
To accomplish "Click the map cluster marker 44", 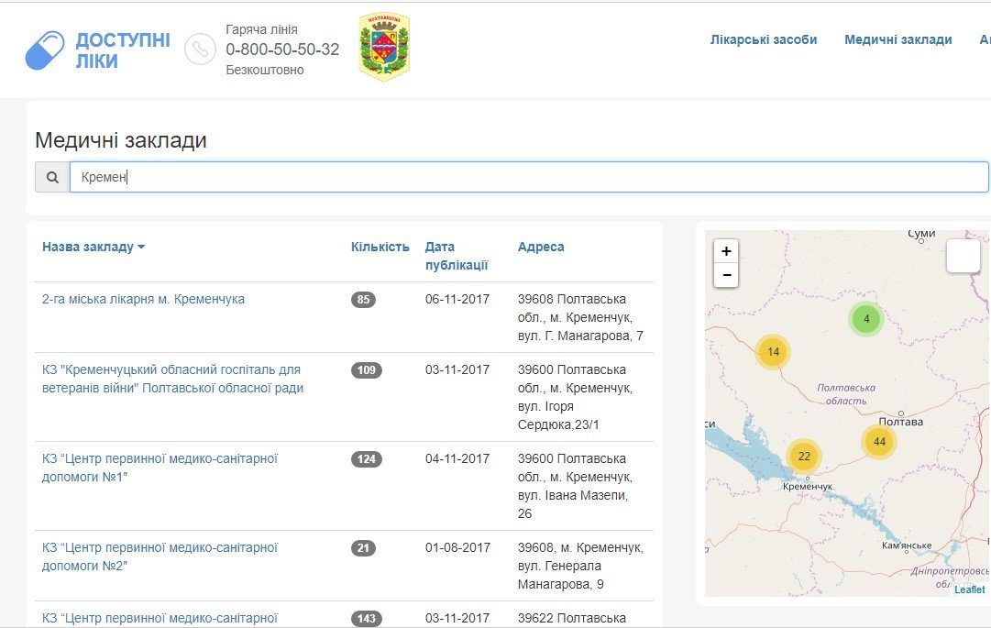I will tap(879, 442).
